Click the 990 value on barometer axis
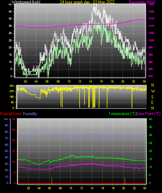The image size is (162, 193). [x=151, y=55]
